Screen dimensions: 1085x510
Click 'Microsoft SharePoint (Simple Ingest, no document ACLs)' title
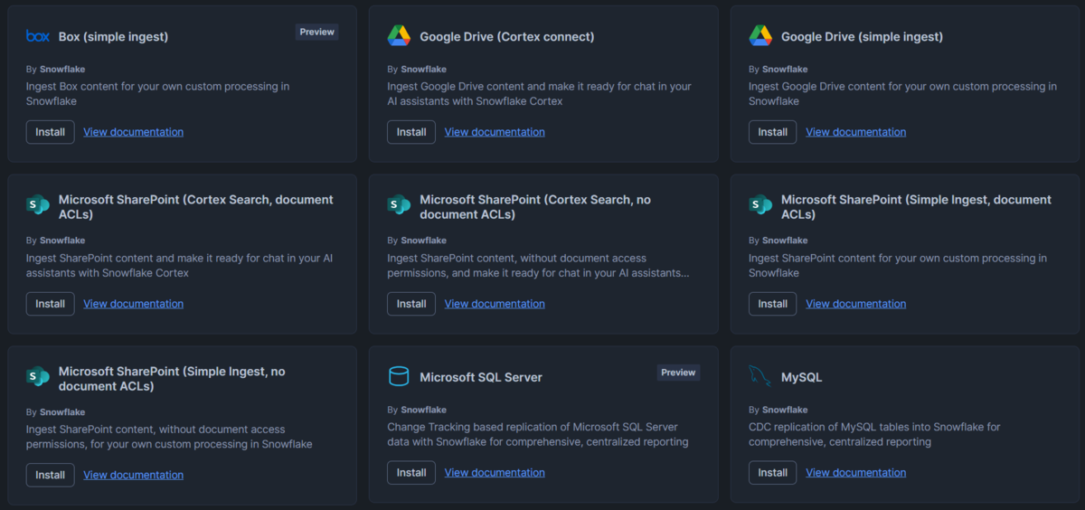click(x=172, y=379)
